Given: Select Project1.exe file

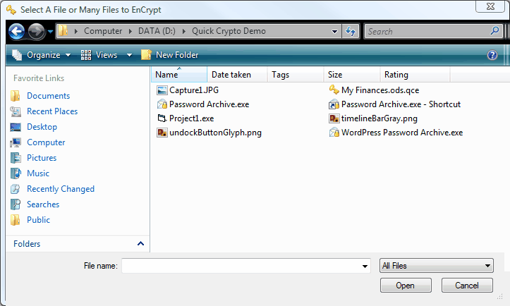Looking at the screenshot, I should [x=185, y=118].
